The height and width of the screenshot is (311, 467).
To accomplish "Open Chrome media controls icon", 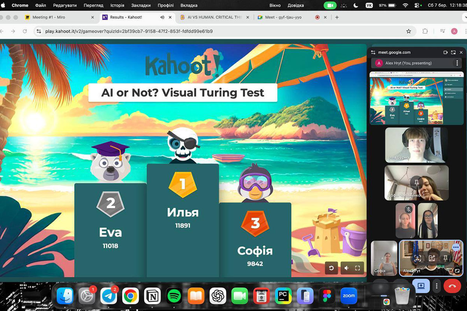I will click(442, 31).
